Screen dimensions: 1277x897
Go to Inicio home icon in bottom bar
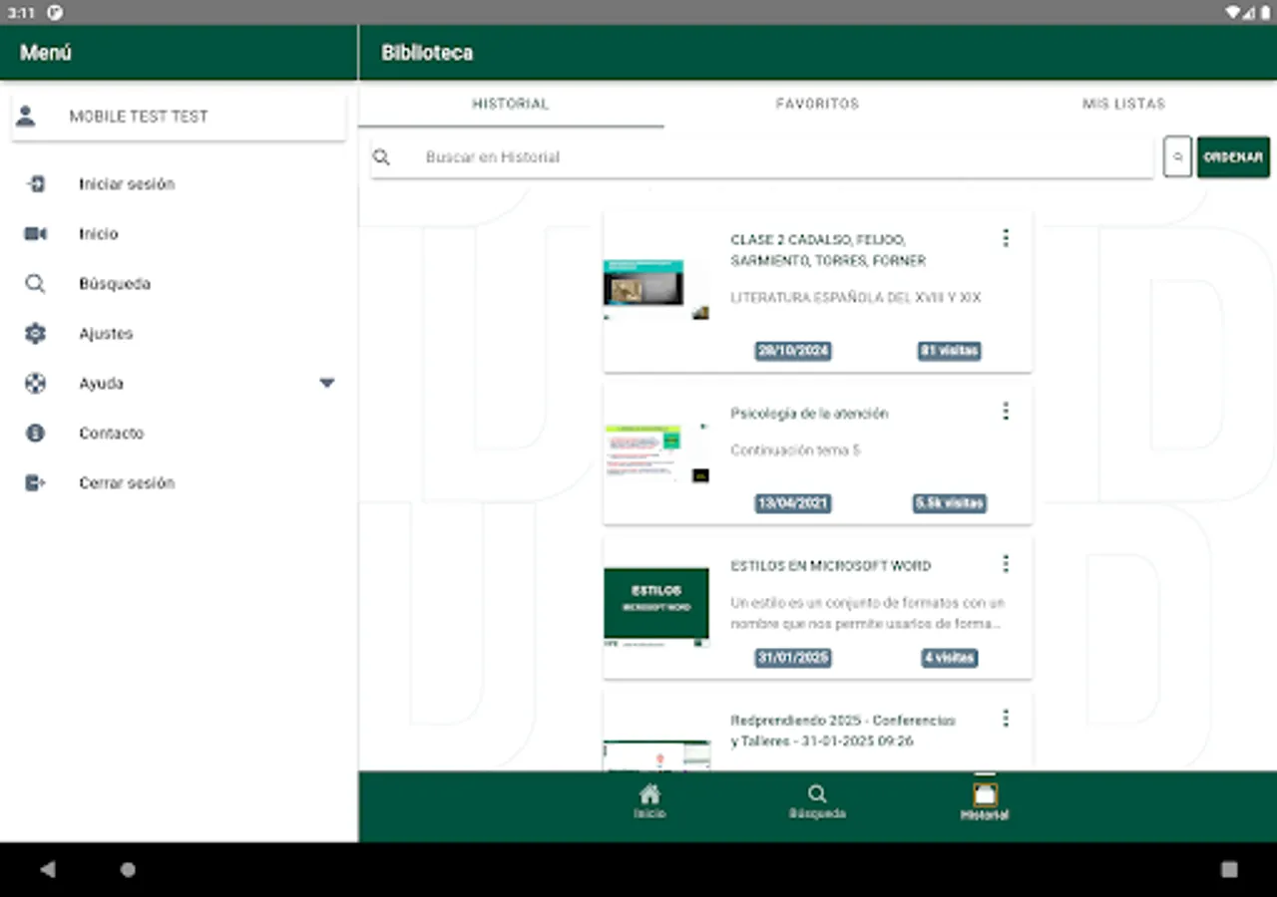pos(649,794)
